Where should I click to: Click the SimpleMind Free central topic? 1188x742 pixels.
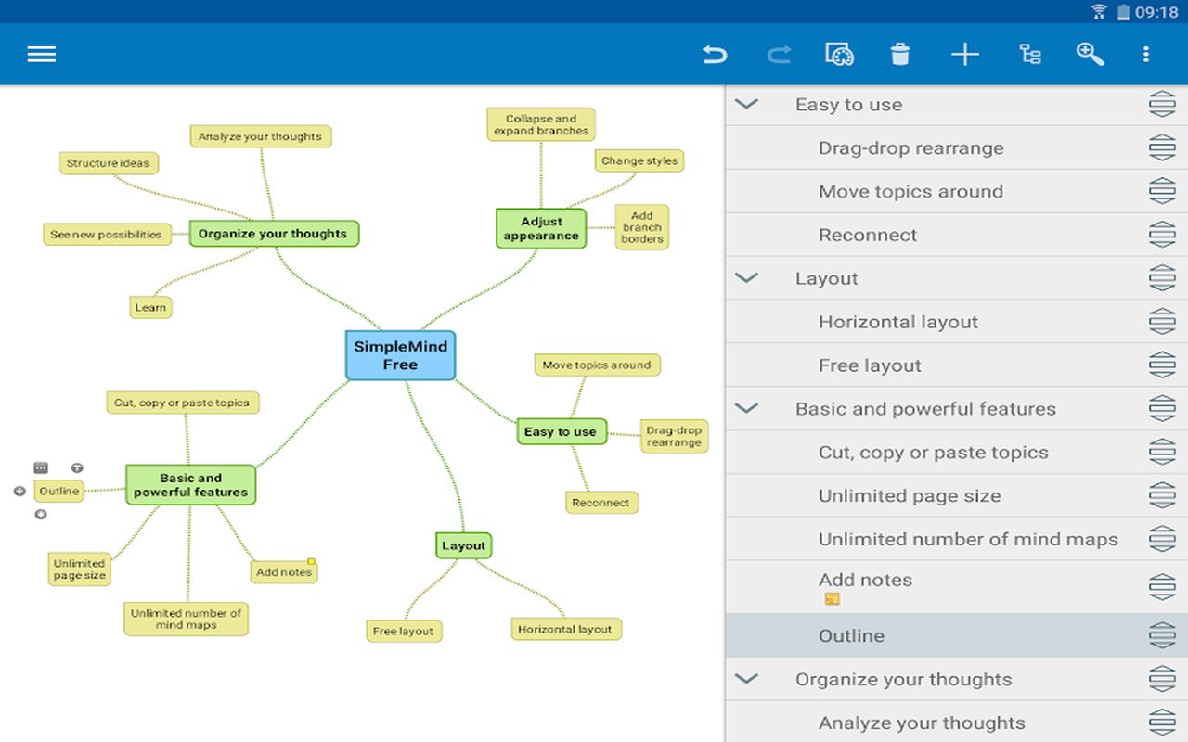pos(400,356)
